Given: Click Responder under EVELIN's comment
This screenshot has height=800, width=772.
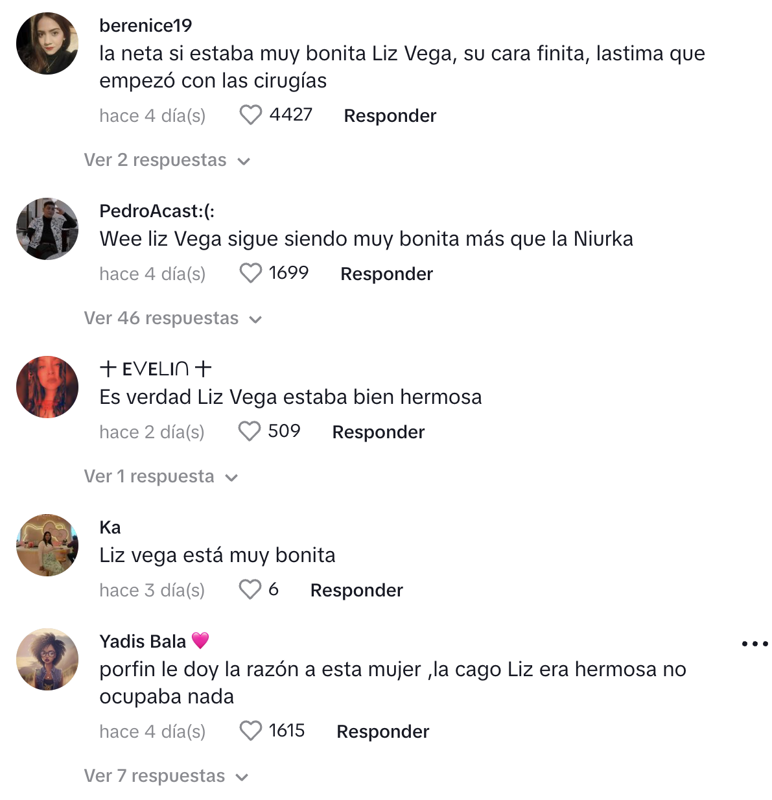Looking at the screenshot, I should [378, 432].
